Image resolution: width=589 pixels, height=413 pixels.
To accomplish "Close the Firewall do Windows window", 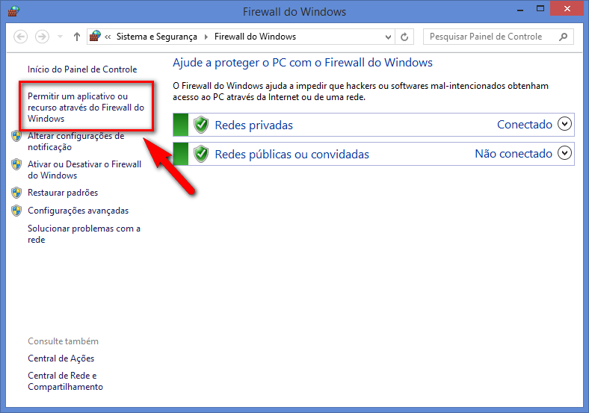I will coord(567,9).
